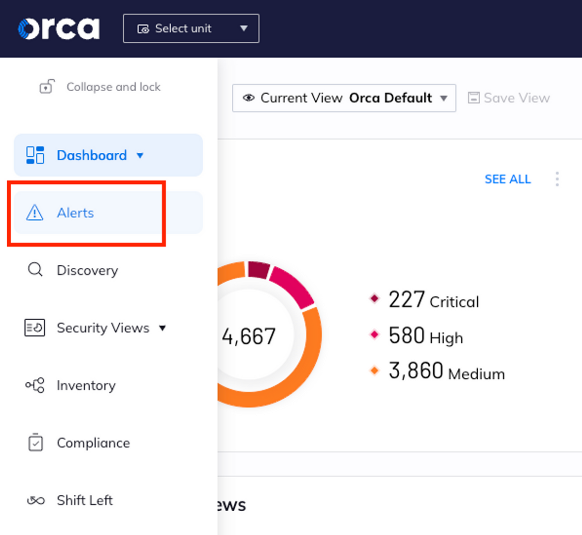Navigate to the Alerts page

76,212
